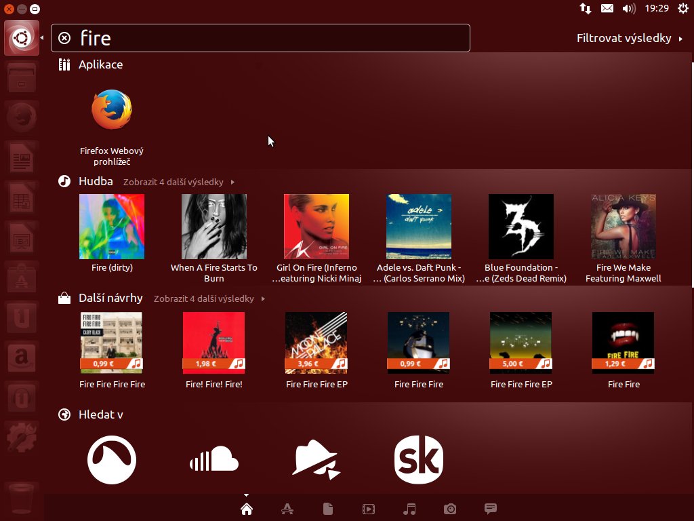Open Fire Fire Fire Fire 0,99 € suggestion
The width and height of the screenshot is (694, 521).
click(x=112, y=351)
